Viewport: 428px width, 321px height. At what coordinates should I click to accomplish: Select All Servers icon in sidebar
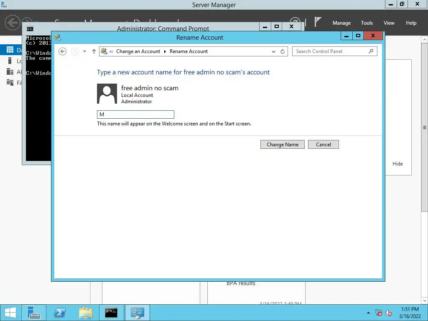[10, 72]
